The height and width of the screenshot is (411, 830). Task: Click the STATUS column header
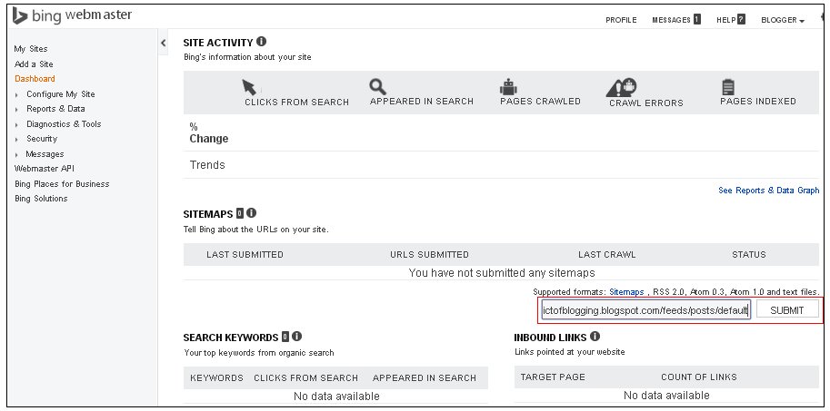tap(749, 255)
